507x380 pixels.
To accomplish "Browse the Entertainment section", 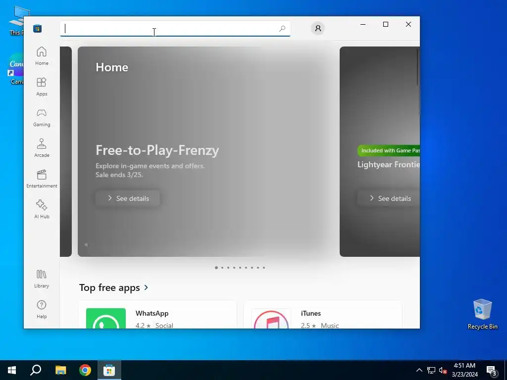I will (x=42, y=179).
